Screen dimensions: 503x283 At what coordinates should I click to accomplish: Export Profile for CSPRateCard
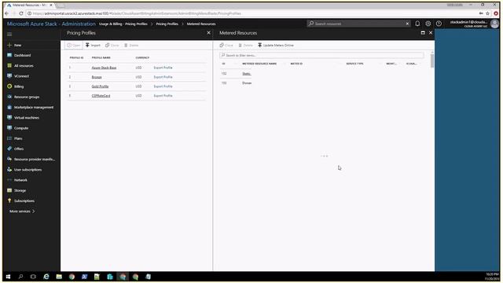coord(163,96)
